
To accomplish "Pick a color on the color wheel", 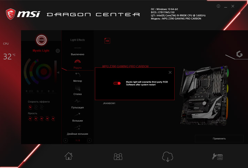I will pos(44,71).
